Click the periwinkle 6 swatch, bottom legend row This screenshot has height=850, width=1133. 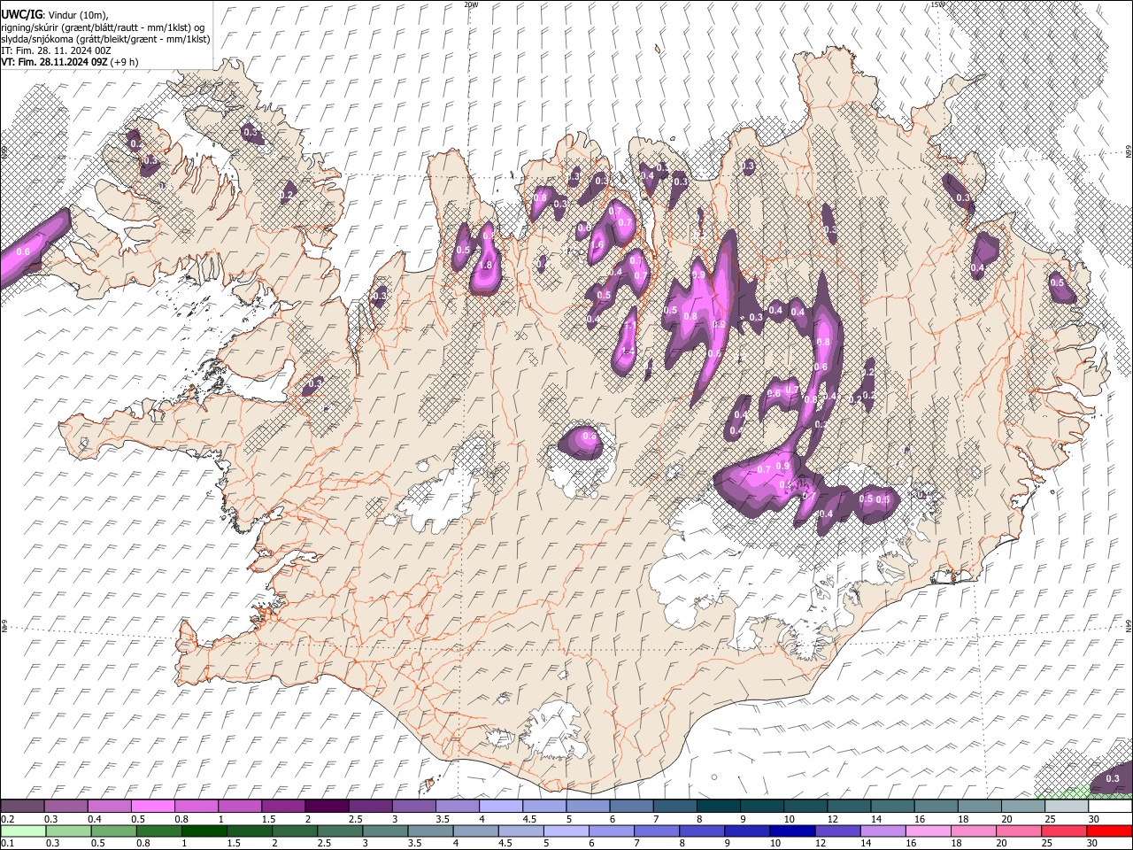[x=612, y=831]
